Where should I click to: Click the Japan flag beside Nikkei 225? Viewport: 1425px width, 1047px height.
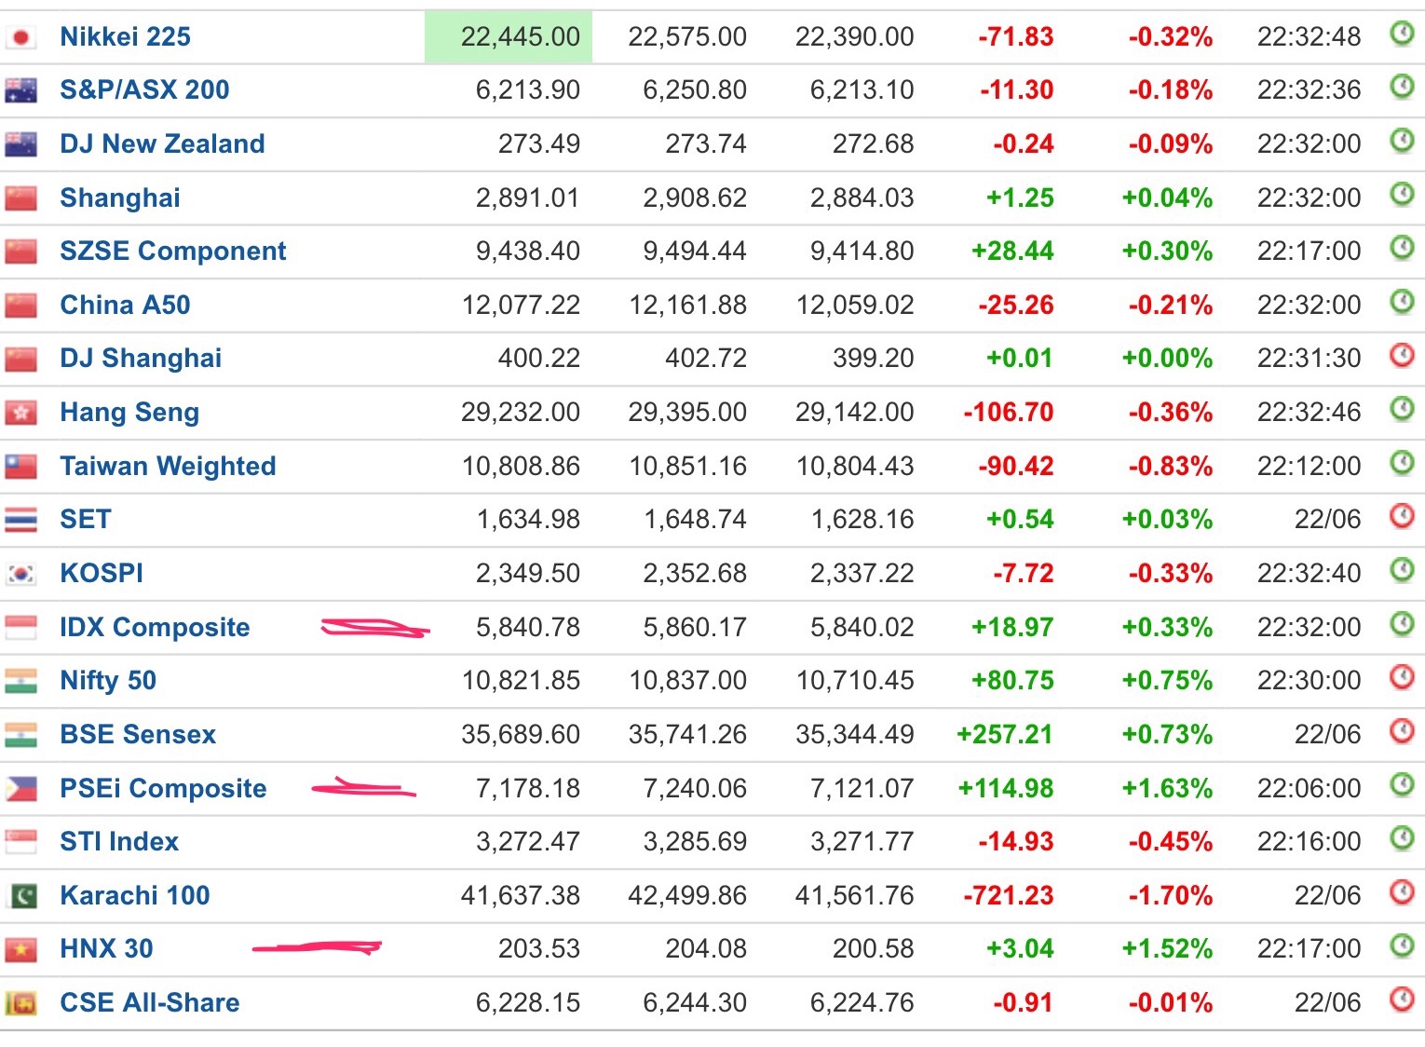[20, 37]
